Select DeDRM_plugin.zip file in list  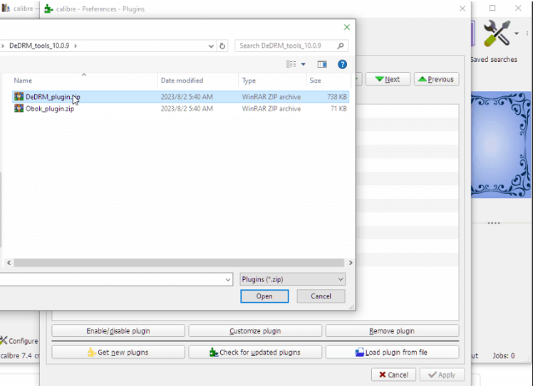(x=180, y=97)
